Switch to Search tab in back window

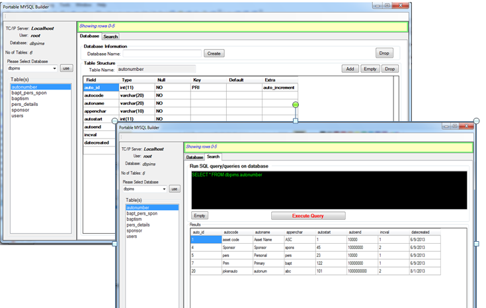(x=110, y=36)
